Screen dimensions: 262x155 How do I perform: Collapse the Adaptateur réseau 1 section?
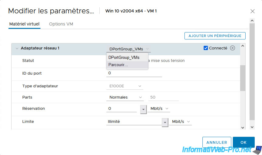tap(16, 48)
